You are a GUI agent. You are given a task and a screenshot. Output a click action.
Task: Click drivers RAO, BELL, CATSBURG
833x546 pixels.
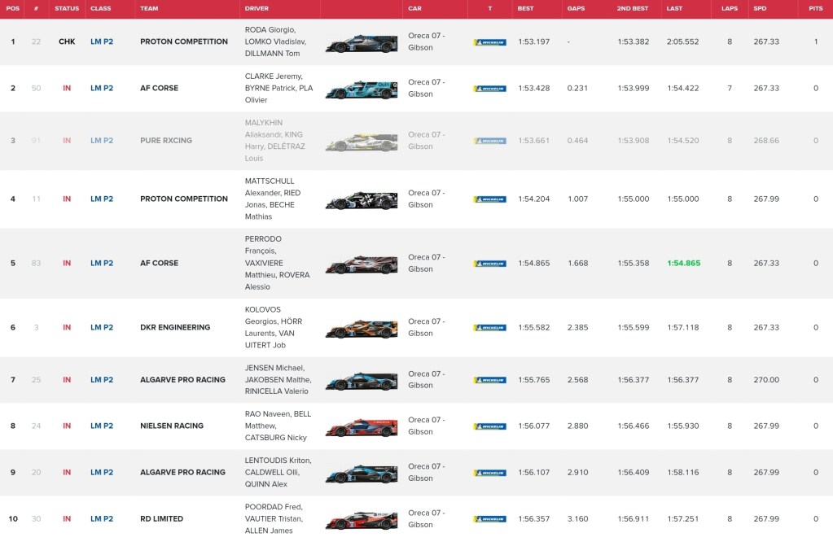click(x=278, y=426)
